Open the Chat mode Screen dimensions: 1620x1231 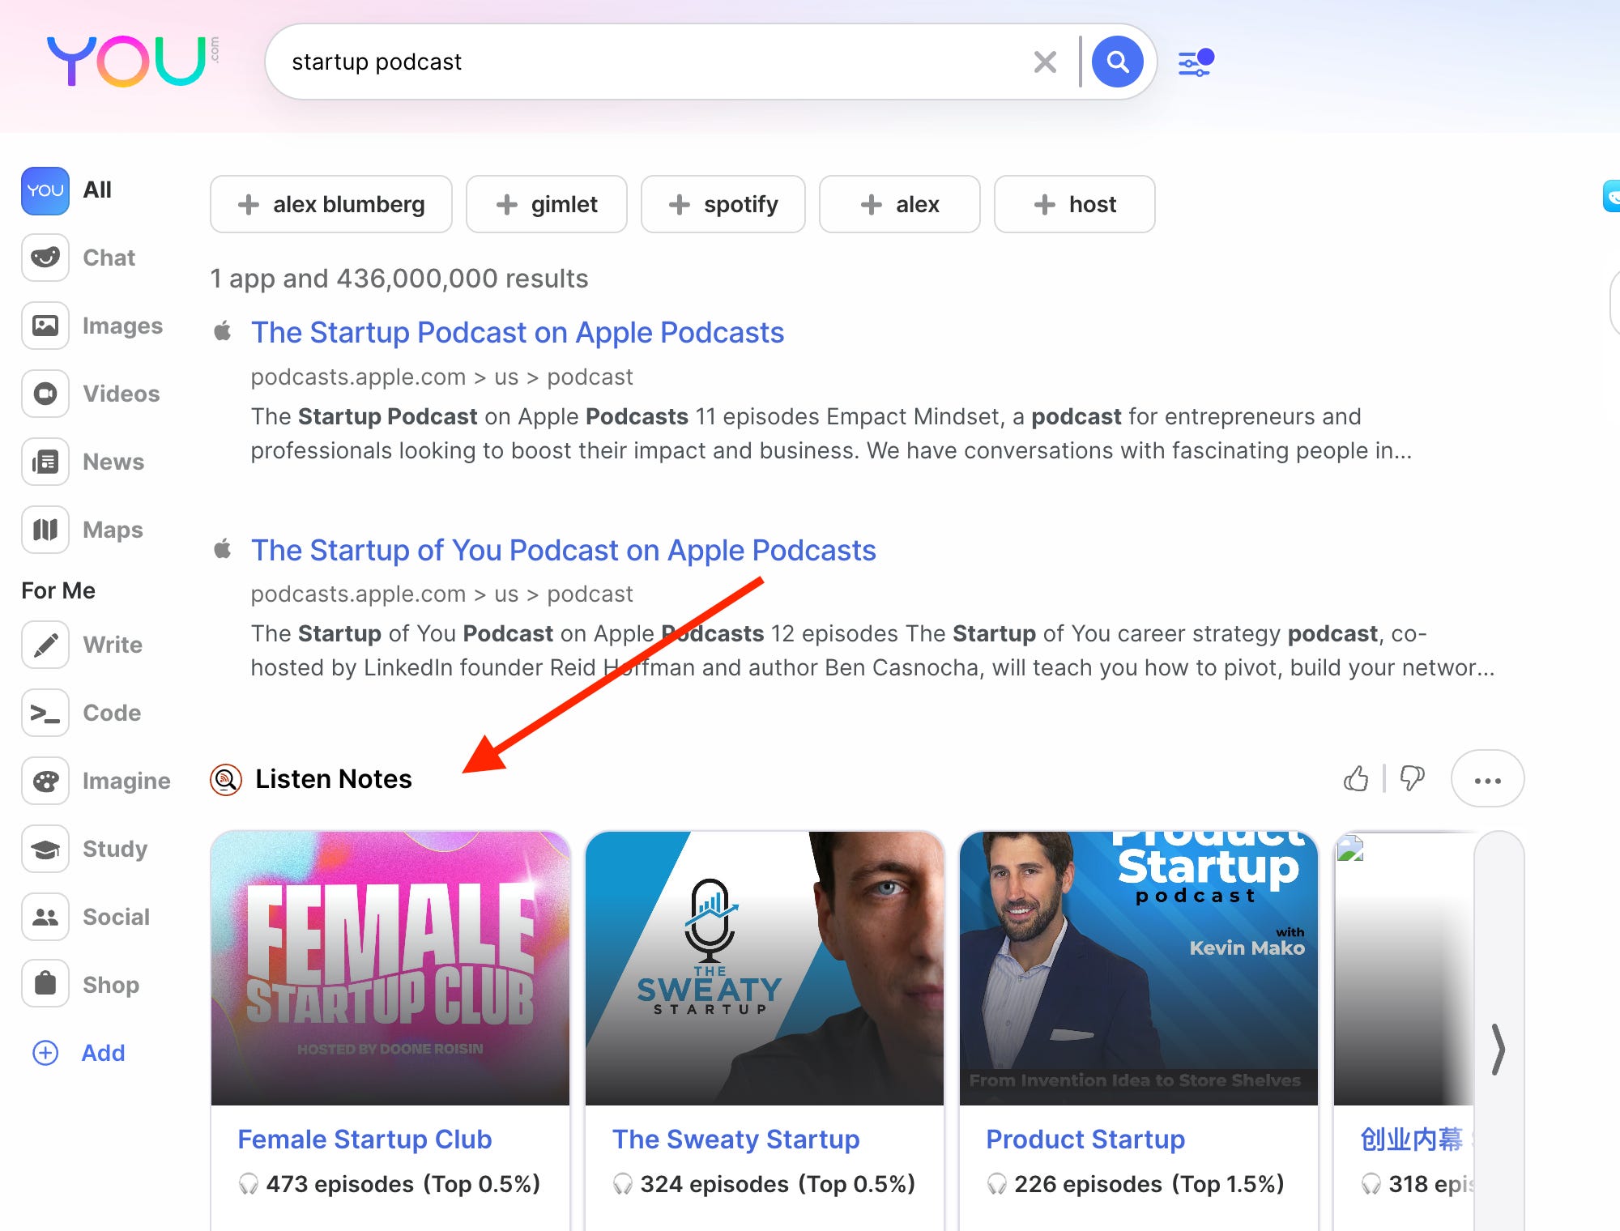click(45, 258)
